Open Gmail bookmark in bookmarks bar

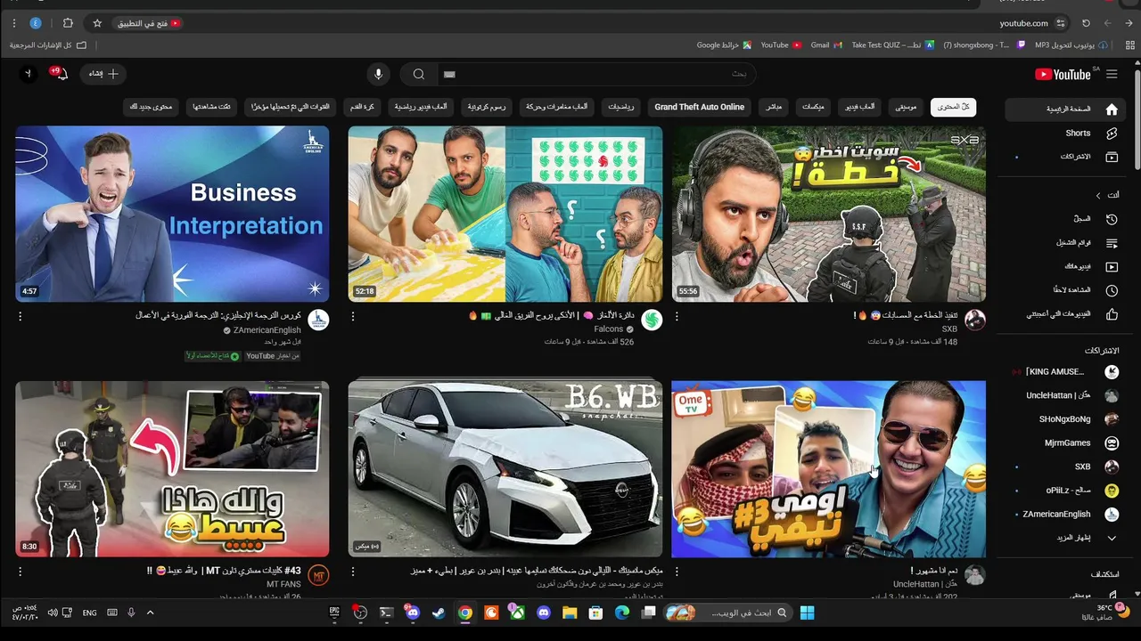825,45
